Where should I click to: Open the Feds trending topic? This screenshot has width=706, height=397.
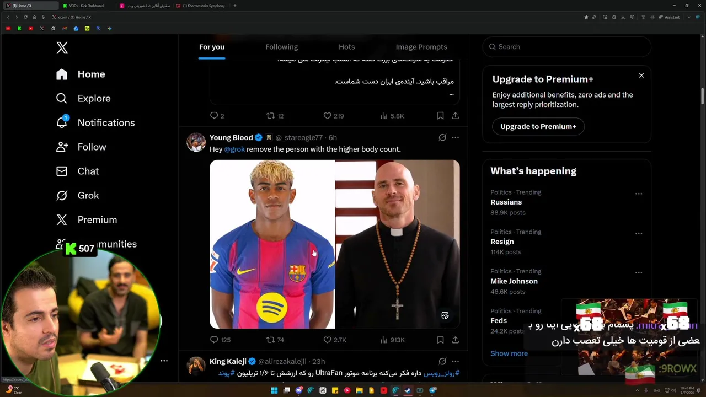click(499, 321)
